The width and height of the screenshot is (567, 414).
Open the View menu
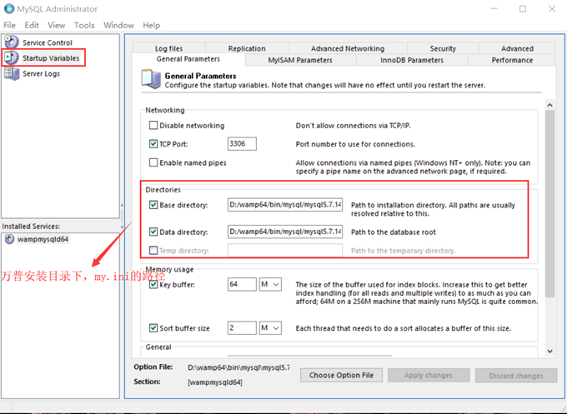click(x=57, y=25)
